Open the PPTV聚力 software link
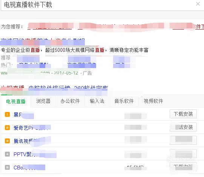This screenshot has width=204, height=177. click(35, 154)
